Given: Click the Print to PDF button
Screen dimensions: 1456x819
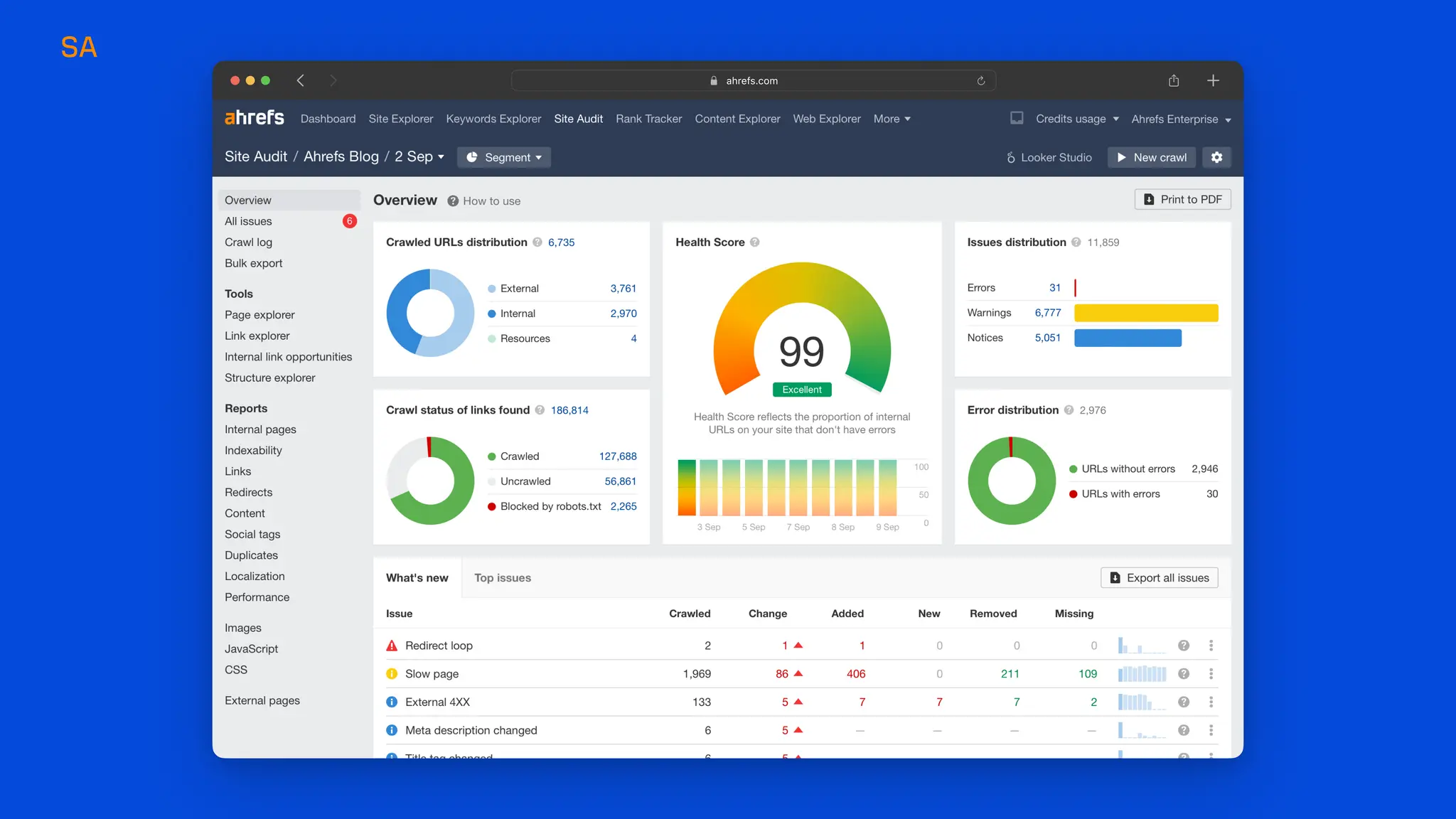Looking at the screenshot, I should pos(1182,200).
